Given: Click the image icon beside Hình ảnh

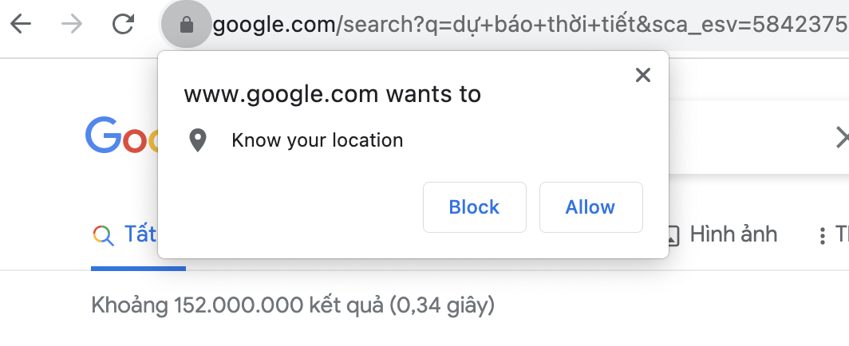Looking at the screenshot, I should (x=672, y=236).
